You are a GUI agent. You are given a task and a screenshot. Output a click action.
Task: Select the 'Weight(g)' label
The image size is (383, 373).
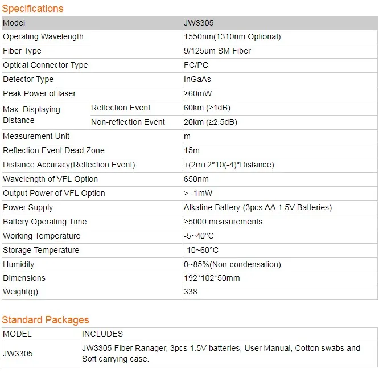[x=20, y=292]
